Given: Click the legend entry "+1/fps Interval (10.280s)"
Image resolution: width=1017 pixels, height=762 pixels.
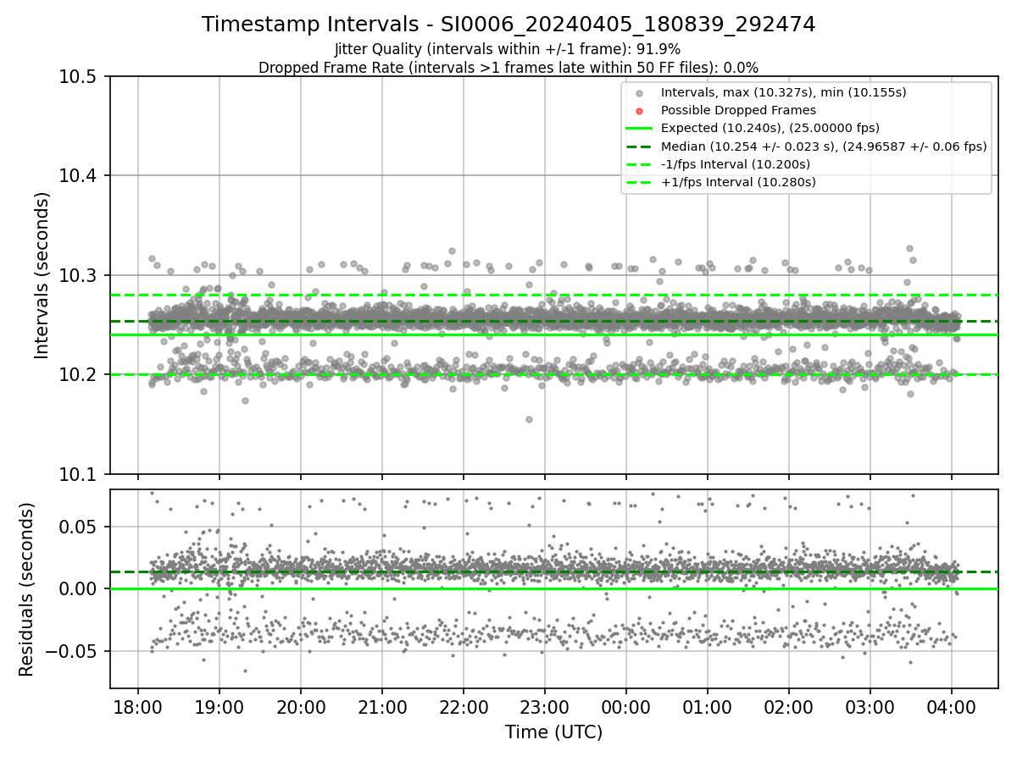Looking at the screenshot, I should pos(736,181).
